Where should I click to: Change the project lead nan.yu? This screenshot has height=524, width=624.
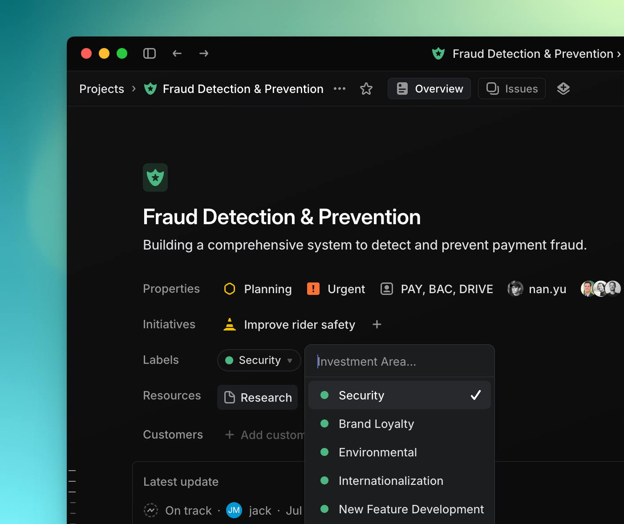[x=537, y=289]
